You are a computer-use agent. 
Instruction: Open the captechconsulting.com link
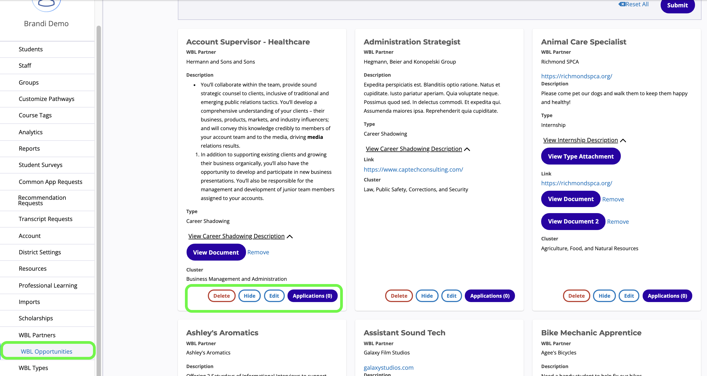click(413, 169)
